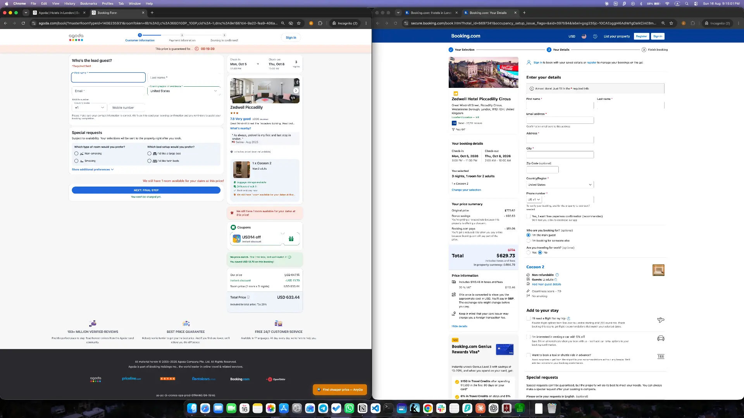744x418 pixels.
Task: Click the Agoda Email input field
Action: [108, 91]
